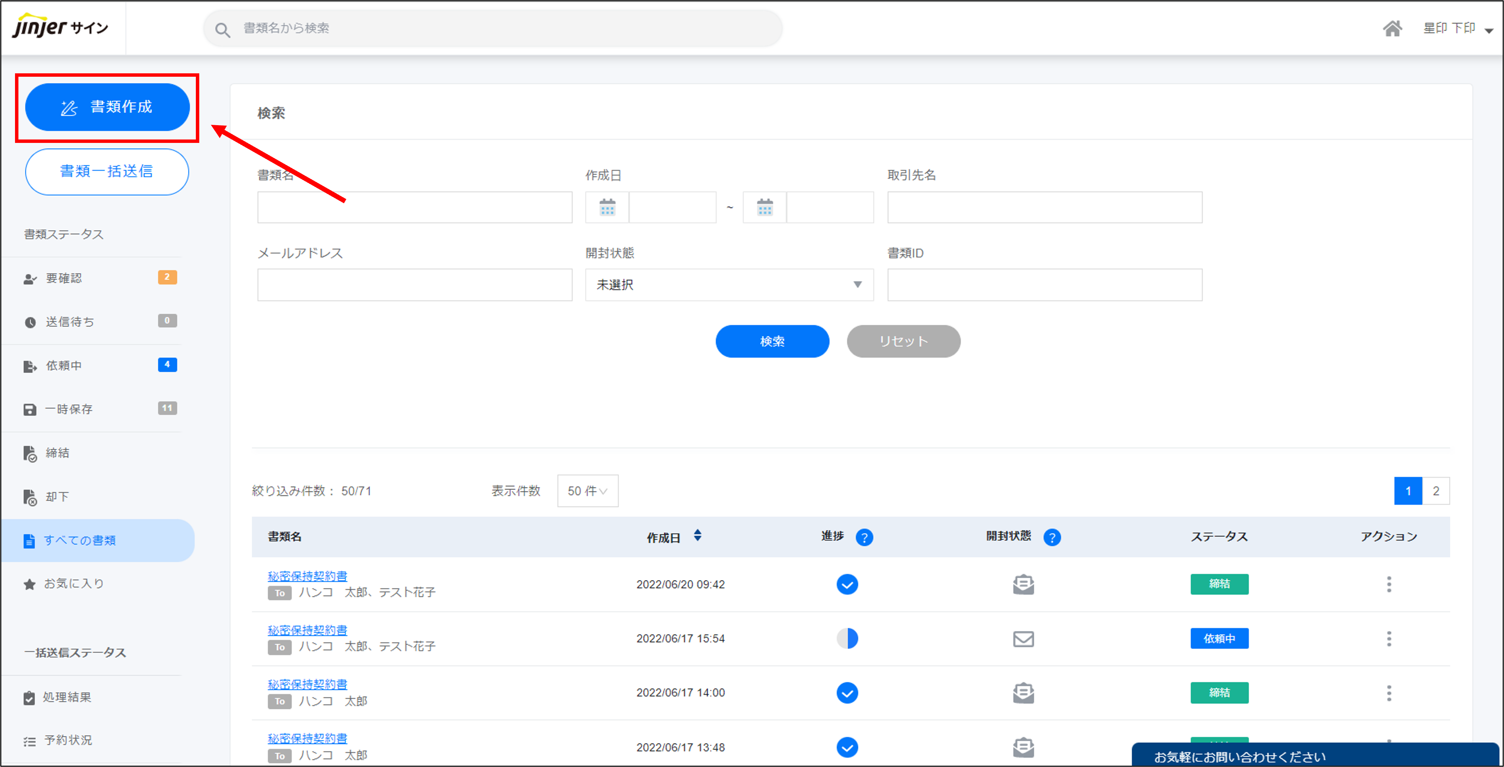The height and width of the screenshot is (767, 1504).
Task: Open first 秘密保持契約書 document link
Action: (307, 576)
